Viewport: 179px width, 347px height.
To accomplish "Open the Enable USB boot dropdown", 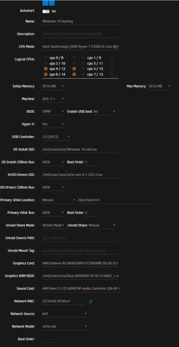I will 104,112.
